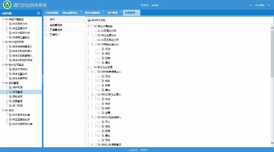Check 删除 checkbox under 树木种类信息录入
274x152 pixels.
(x=99, y=85)
